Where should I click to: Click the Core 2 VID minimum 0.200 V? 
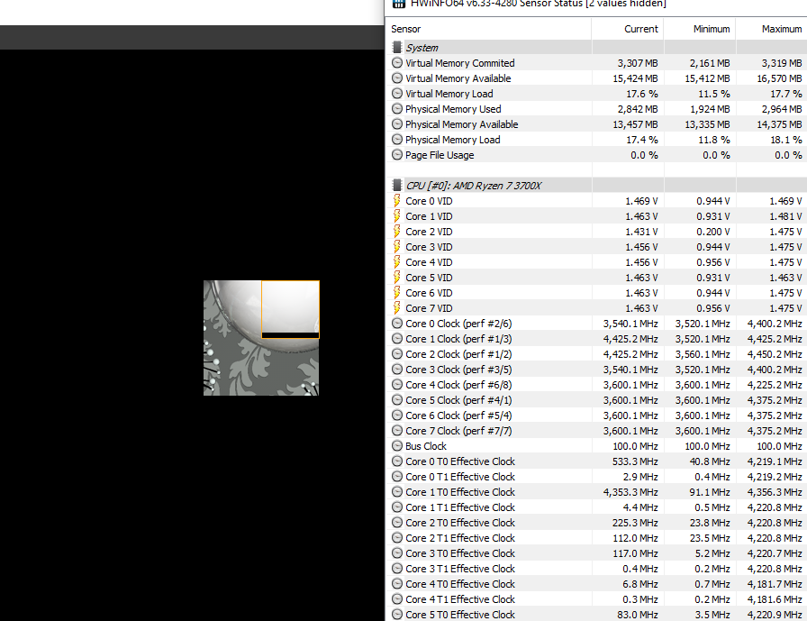713,232
